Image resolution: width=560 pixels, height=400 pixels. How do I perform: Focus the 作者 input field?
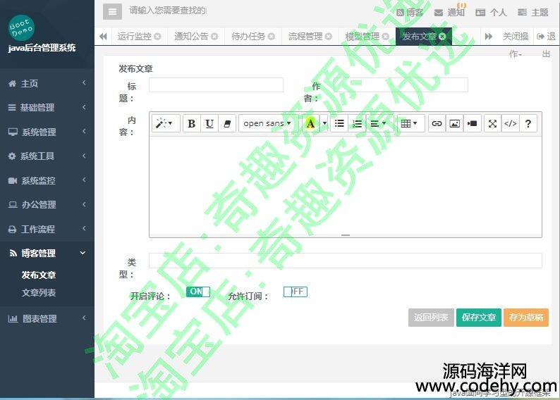pos(401,85)
